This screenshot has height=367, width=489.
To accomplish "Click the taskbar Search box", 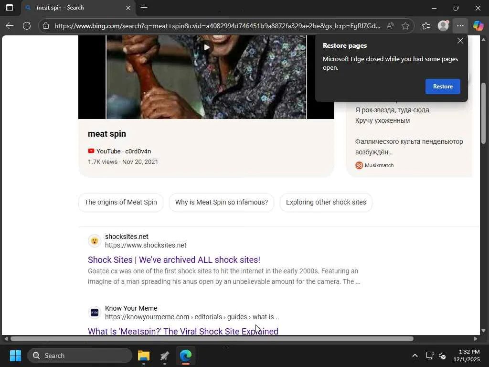I will tap(80, 356).
